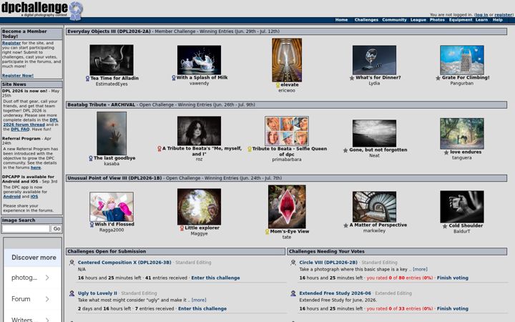Open the Grate For Climbing! thumbnail
The image size is (515, 322).
(x=461, y=60)
